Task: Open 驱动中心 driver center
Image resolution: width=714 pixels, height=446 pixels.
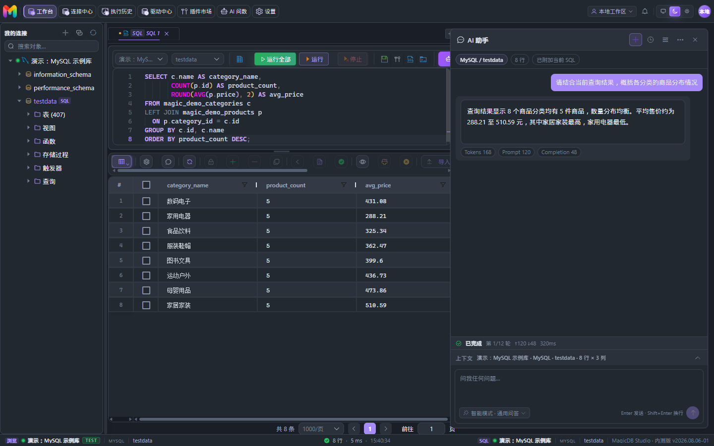Action: [157, 11]
